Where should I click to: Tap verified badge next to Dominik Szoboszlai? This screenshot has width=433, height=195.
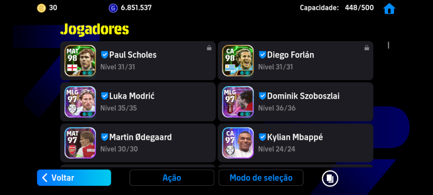click(262, 96)
